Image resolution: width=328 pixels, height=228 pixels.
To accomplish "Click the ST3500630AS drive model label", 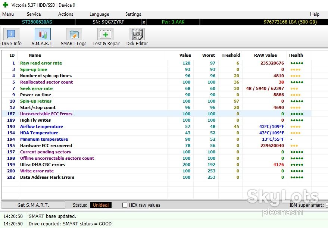I will coord(37,22).
